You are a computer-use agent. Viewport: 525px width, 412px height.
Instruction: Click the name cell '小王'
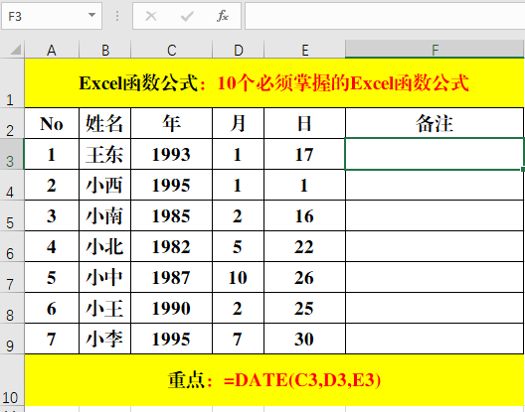pyautogui.click(x=104, y=308)
